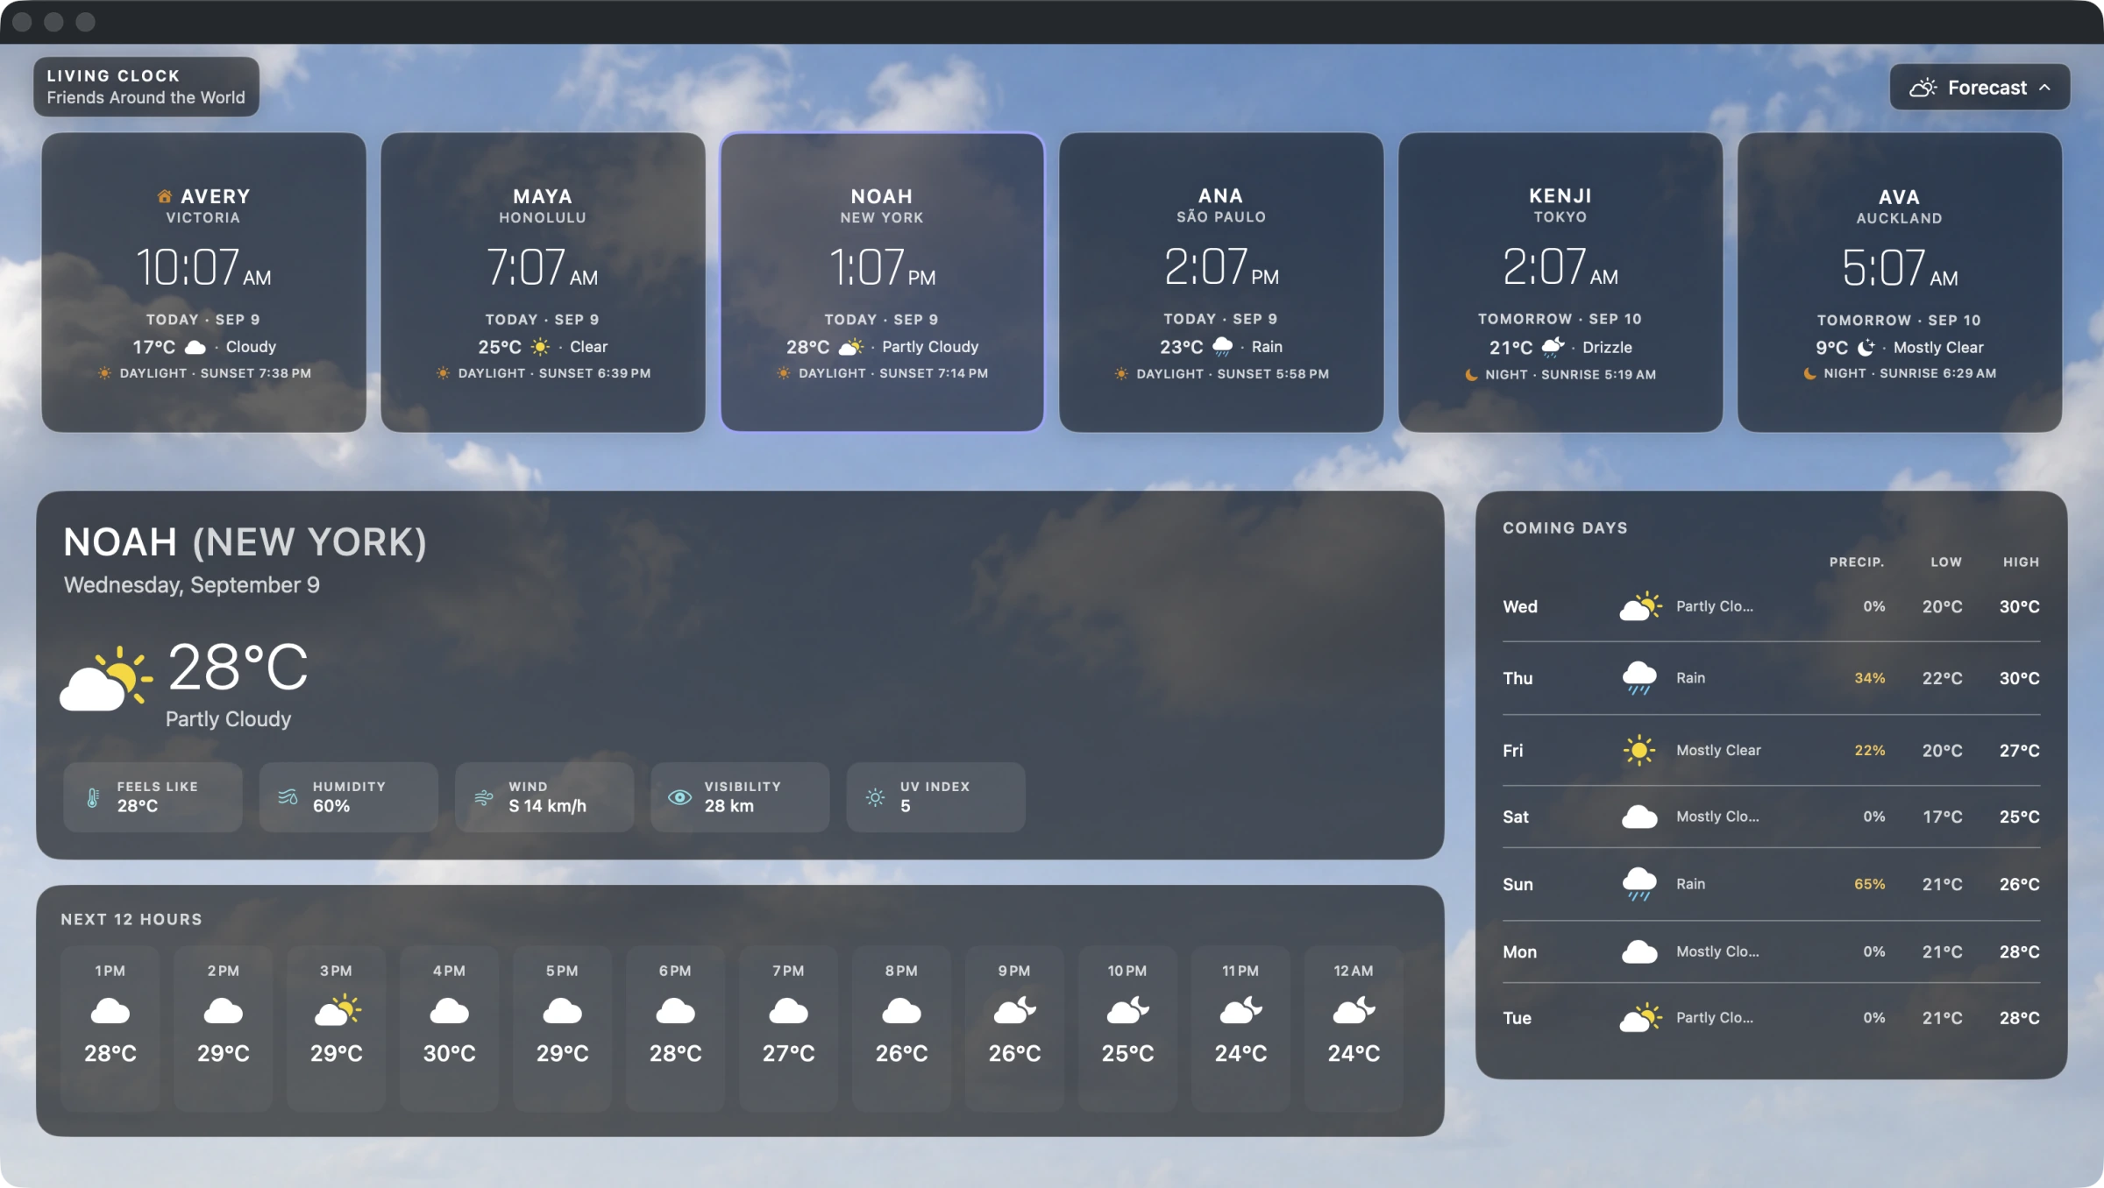Select the Sun row showing 65% precipitation

[x=1771, y=884]
